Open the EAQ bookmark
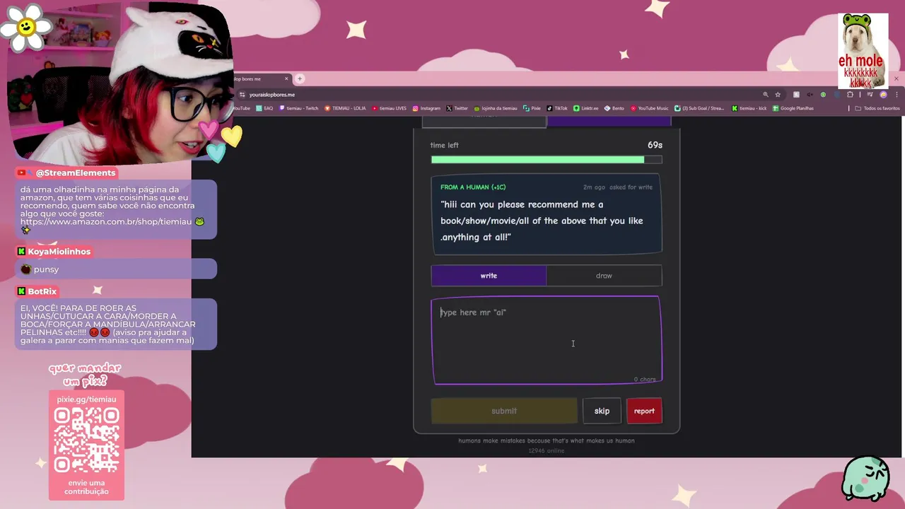Screen dimensions: 905x509 click(x=264, y=108)
